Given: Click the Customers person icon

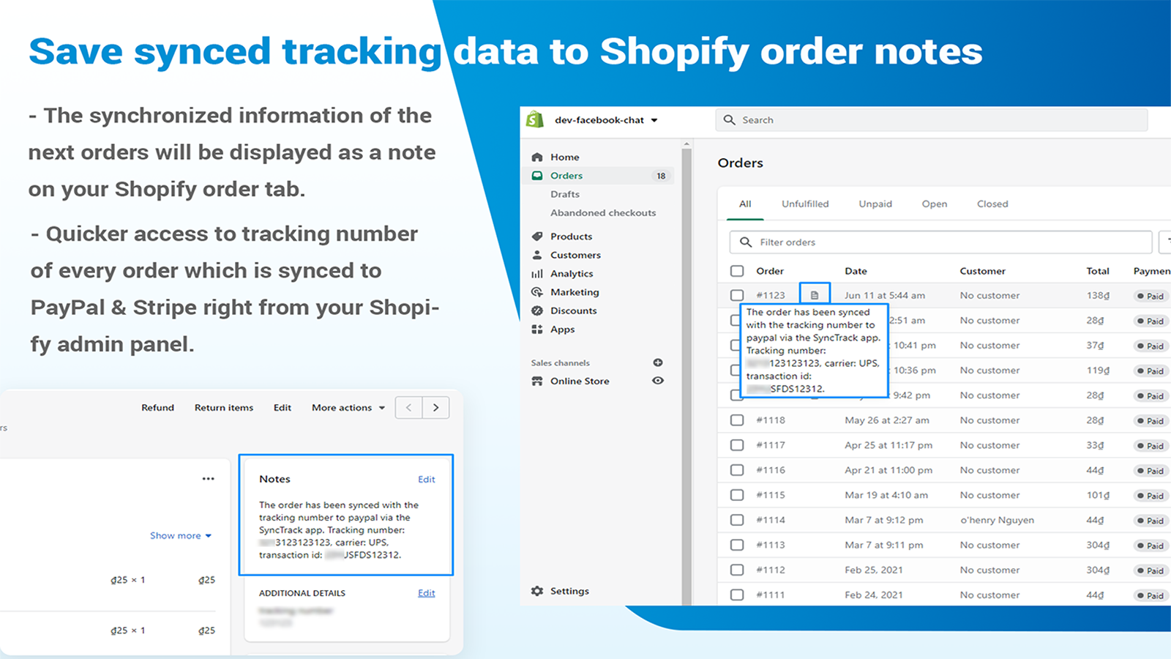Looking at the screenshot, I should pos(537,255).
